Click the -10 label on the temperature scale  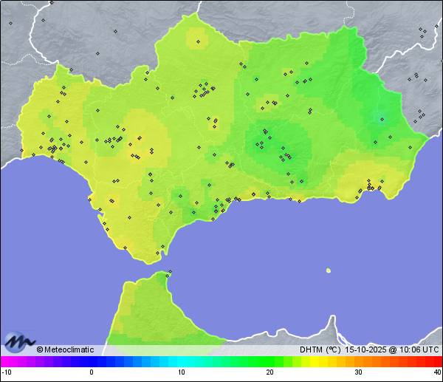tap(6, 372)
